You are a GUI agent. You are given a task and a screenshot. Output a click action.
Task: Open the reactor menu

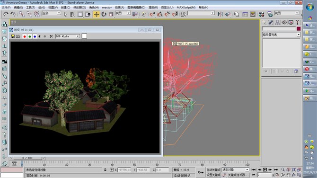click(107, 8)
